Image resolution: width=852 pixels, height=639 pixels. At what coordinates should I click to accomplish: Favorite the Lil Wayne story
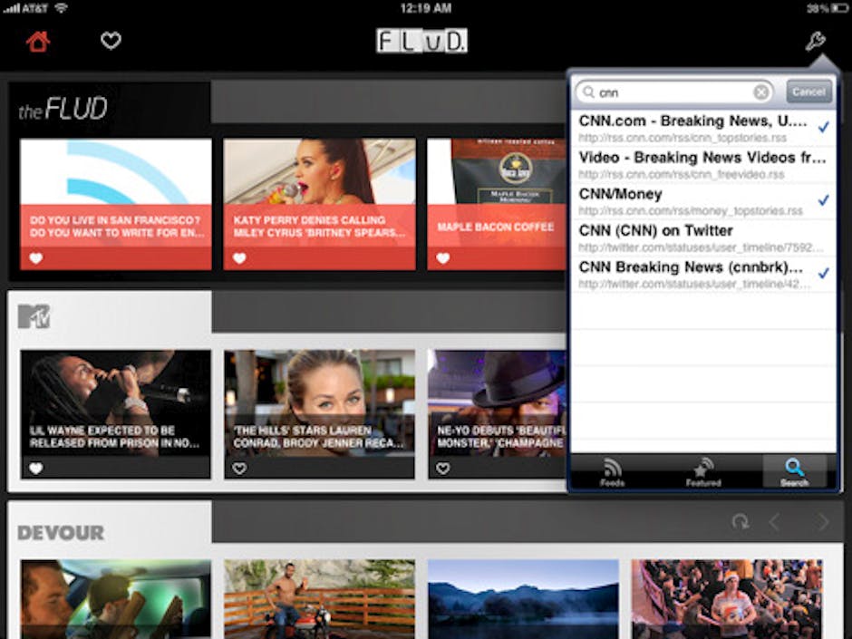tap(35, 469)
